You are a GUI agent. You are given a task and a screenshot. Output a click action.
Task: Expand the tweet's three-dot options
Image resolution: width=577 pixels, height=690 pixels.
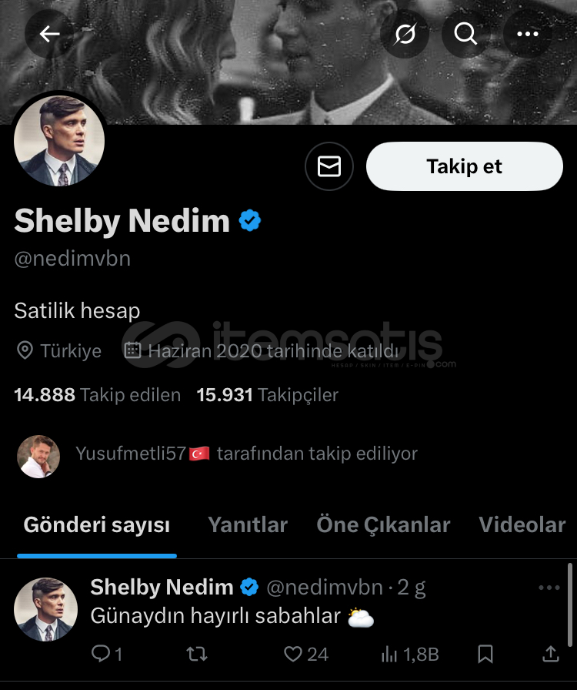click(x=549, y=588)
